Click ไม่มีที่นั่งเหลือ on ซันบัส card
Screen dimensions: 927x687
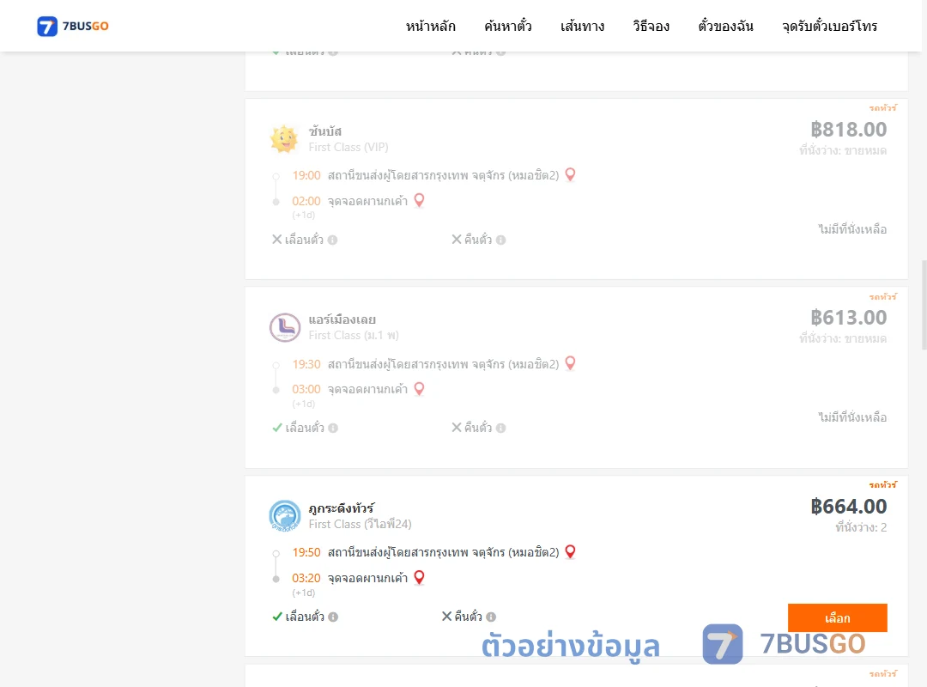(x=852, y=229)
